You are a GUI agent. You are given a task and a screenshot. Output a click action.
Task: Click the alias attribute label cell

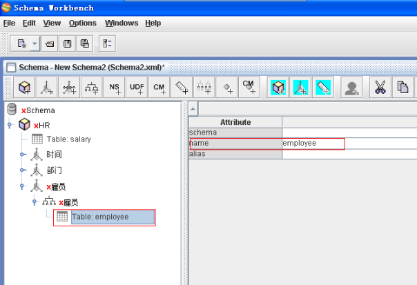[x=235, y=154]
